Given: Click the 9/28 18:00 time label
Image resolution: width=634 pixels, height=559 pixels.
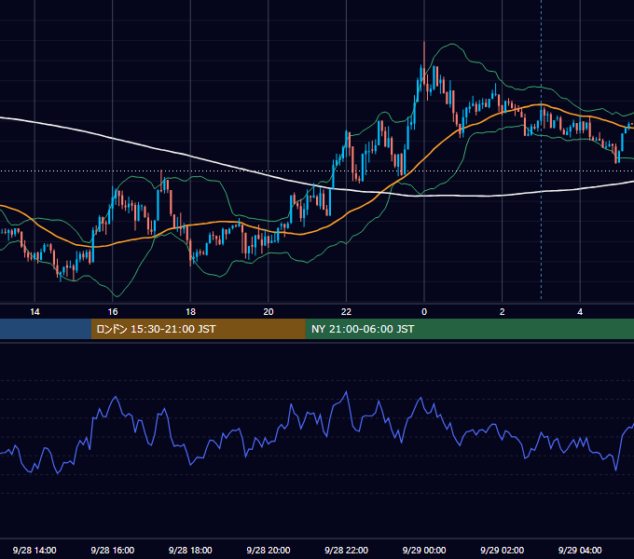Looking at the screenshot, I should coord(190,550).
